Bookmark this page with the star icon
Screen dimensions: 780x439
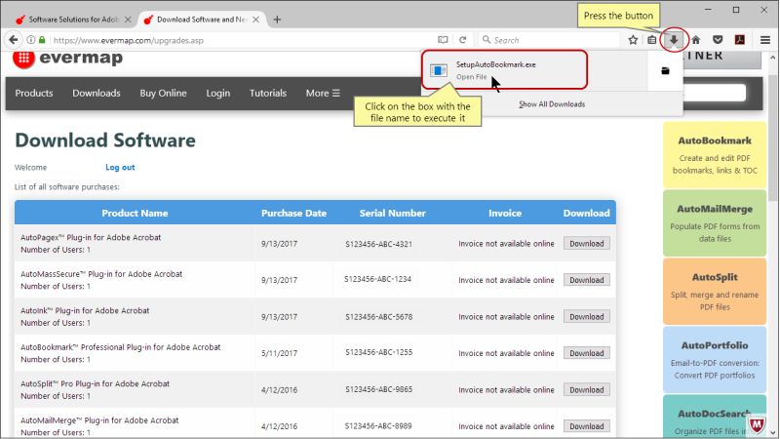pyautogui.click(x=633, y=40)
